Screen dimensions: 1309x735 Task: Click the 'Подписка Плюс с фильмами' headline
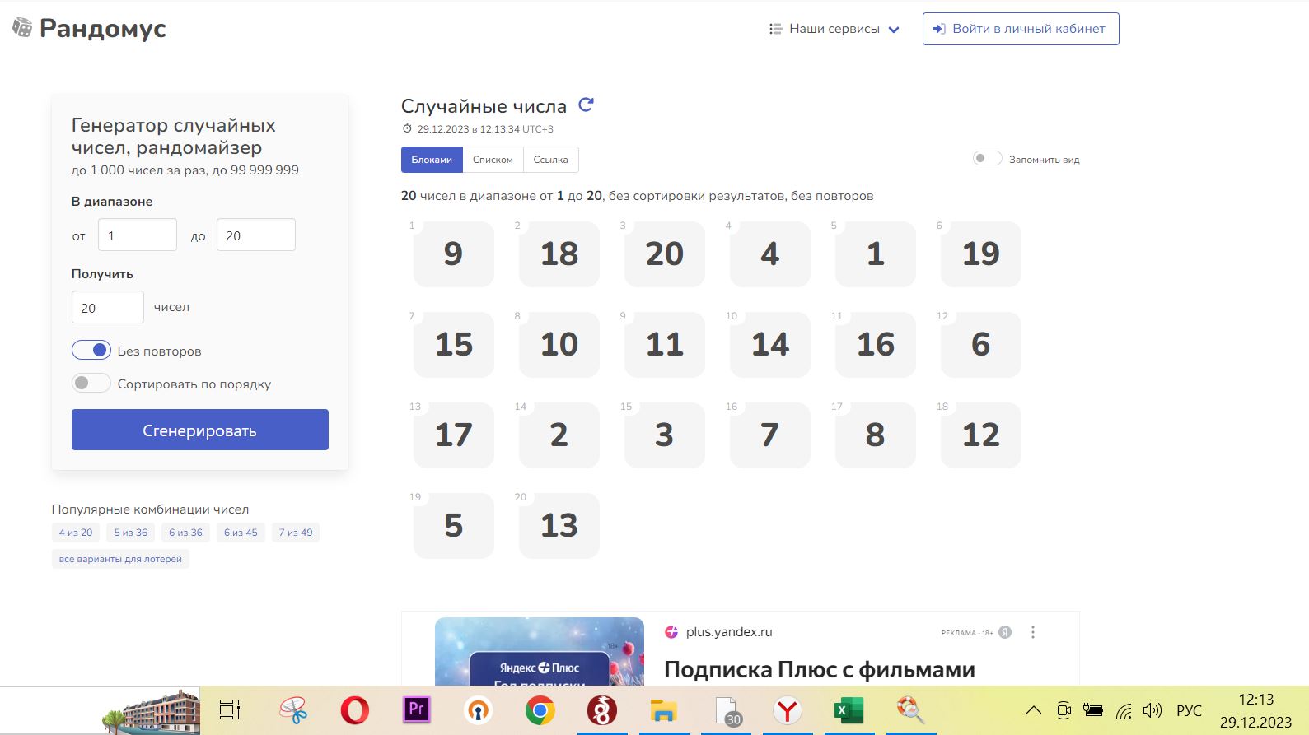point(820,670)
